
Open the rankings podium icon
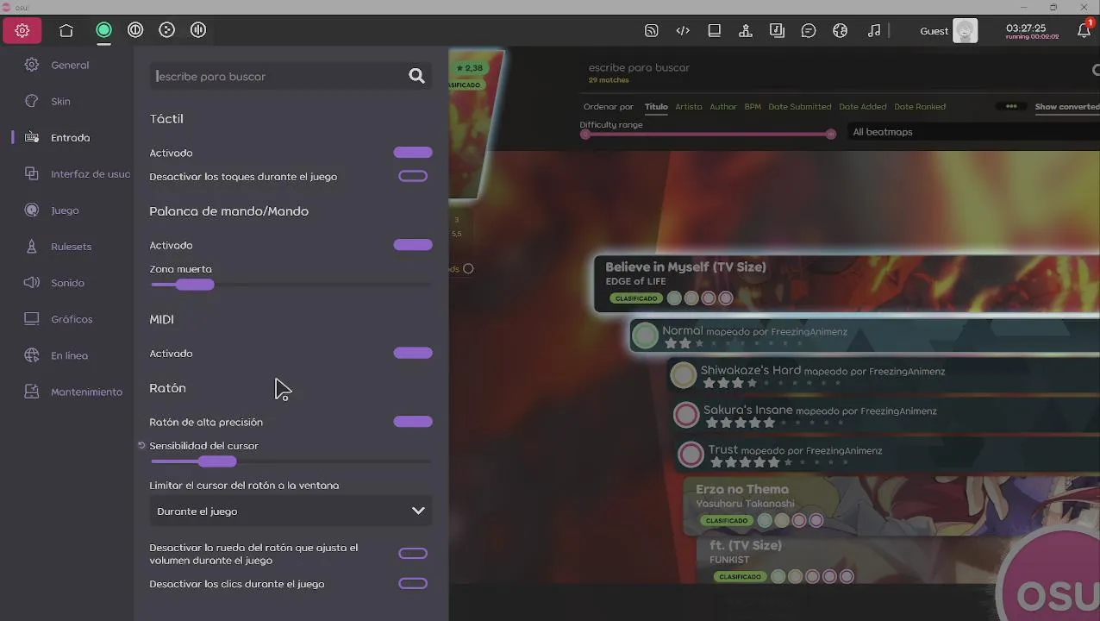click(746, 31)
